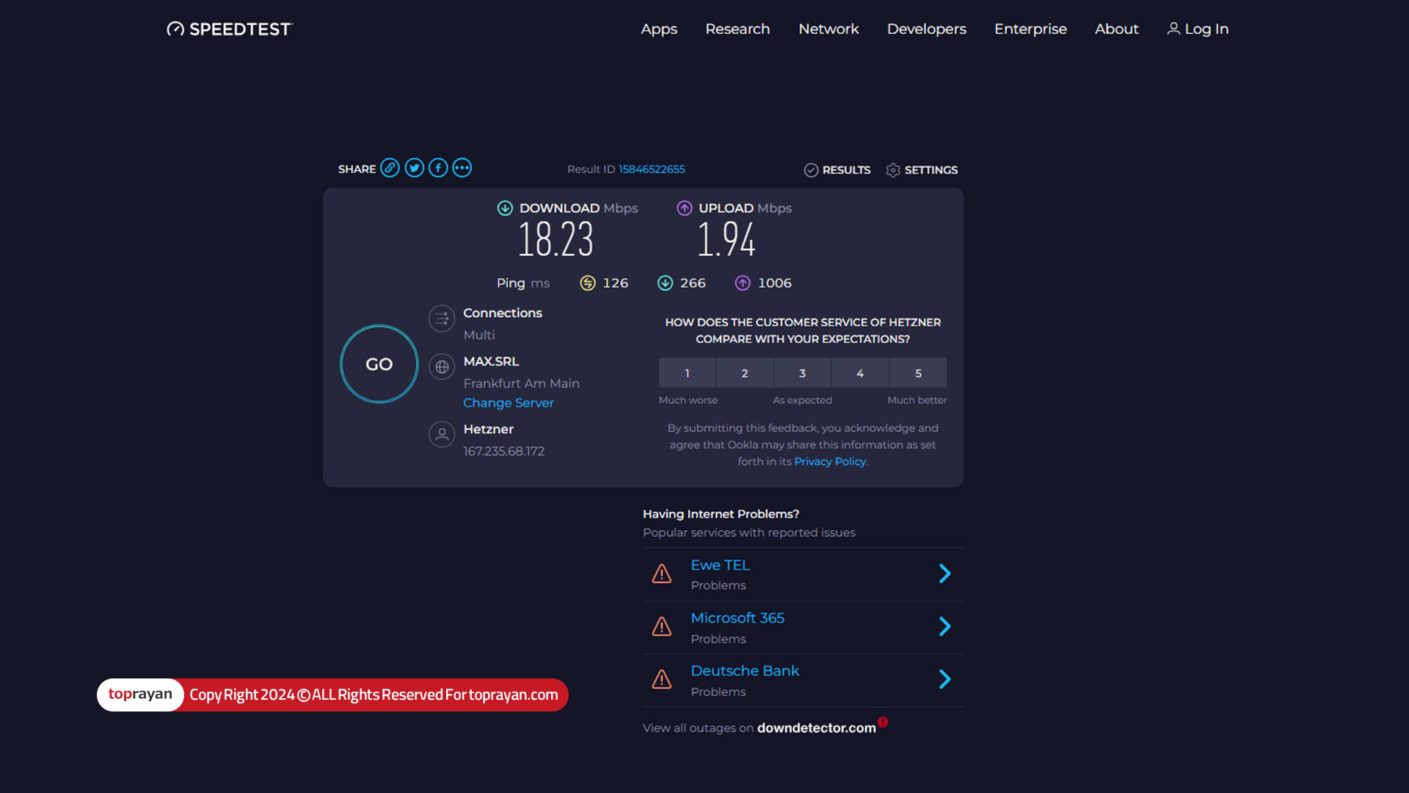Click the globe server icon for MAX.SRL

(x=442, y=367)
